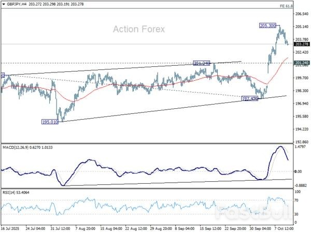Click the 16 Jul 2025 date label

[10, 228]
